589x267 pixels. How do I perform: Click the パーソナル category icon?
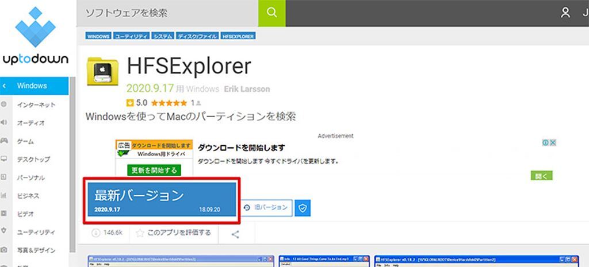(x=4, y=177)
